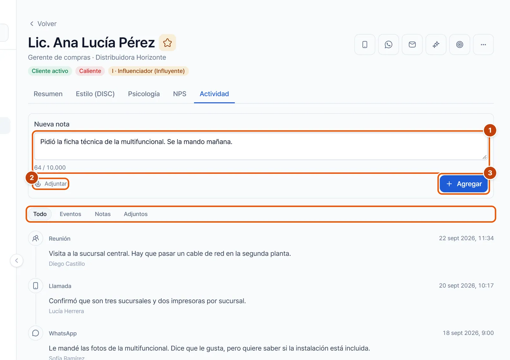
Task: Click note text about tres sucursales
Action: pyautogui.click(x=147, y=301)
